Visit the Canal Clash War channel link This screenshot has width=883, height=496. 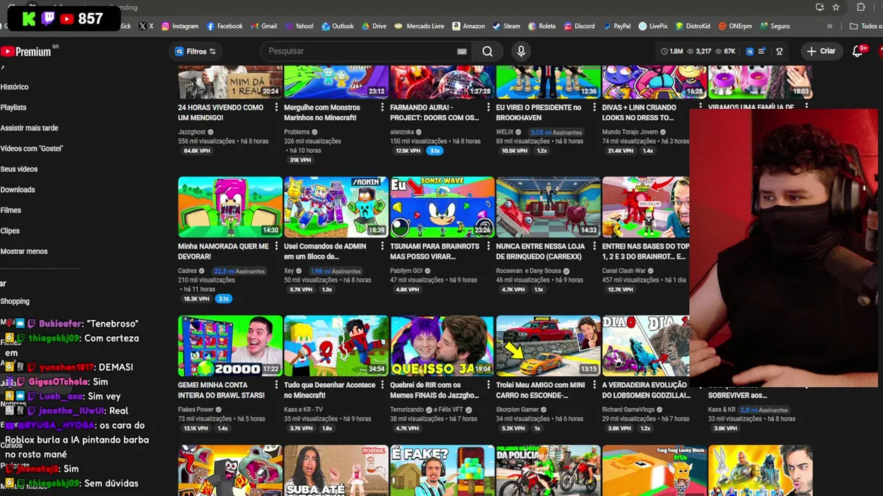(624, 271)
